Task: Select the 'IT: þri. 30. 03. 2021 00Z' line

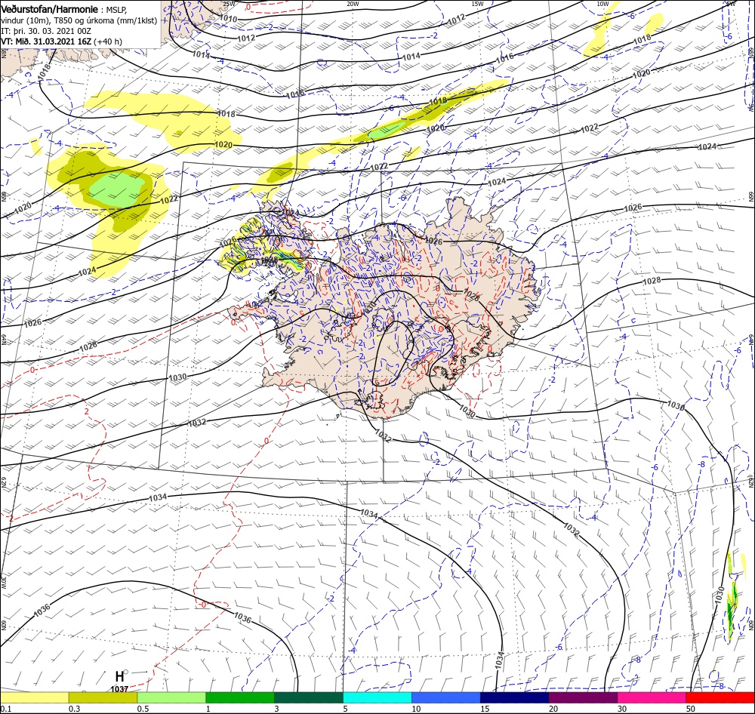Action: pos(46,31)
